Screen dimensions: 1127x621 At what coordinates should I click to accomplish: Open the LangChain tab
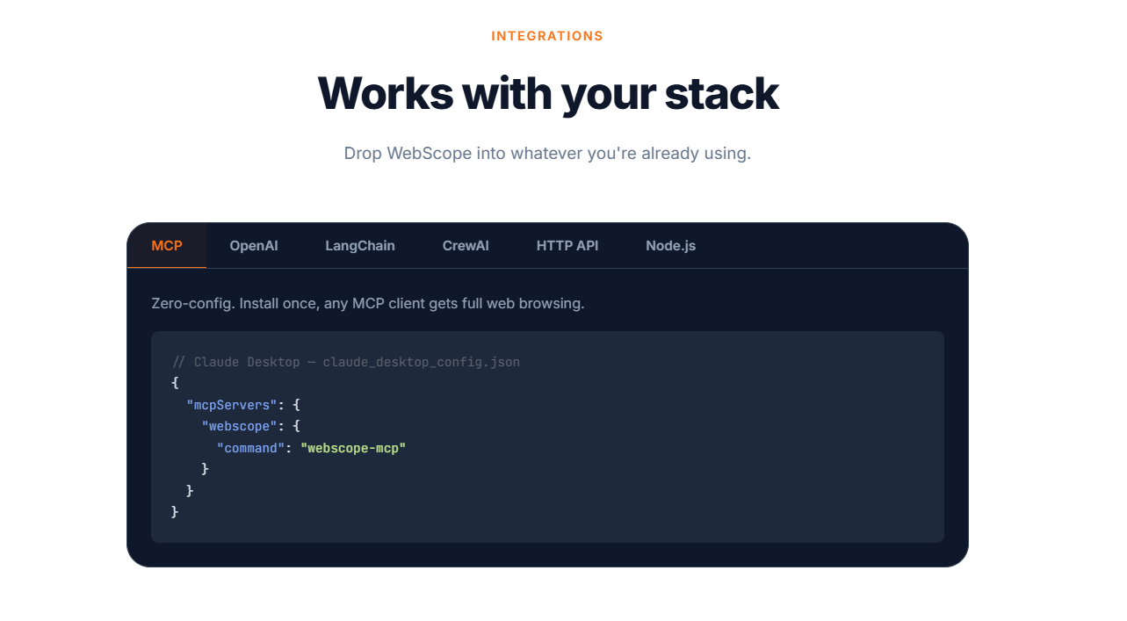tap(360, 246)
